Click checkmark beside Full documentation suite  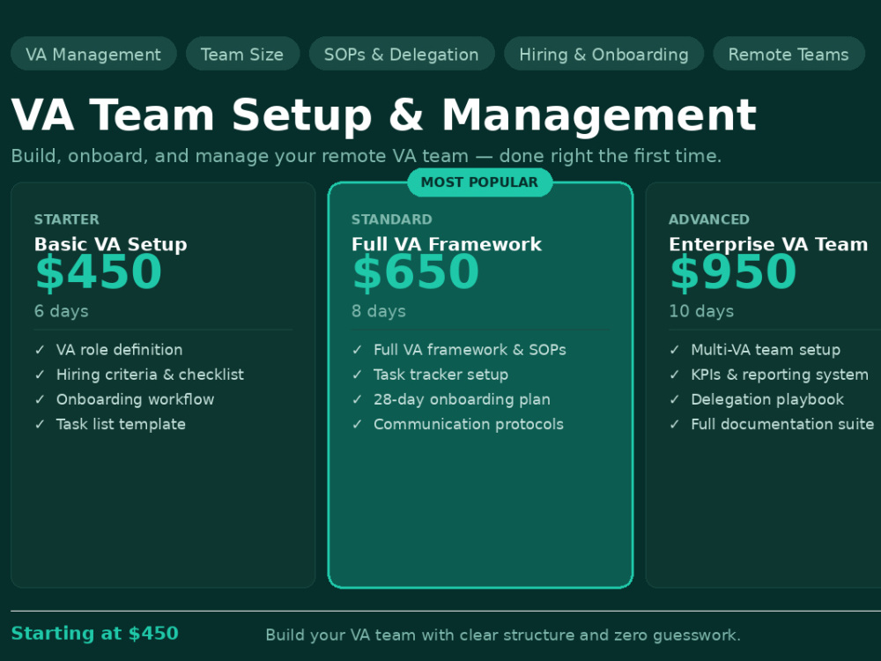point(675,424)
